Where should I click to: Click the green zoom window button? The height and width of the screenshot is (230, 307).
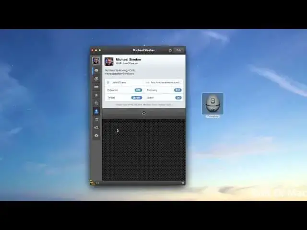point(100,50)
